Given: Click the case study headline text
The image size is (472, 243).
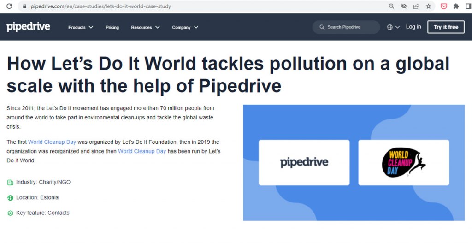Looking at the screenshot, I should pos(228,75).
